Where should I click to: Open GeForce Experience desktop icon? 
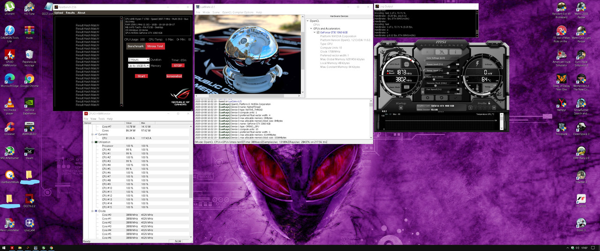click(29, 106)
